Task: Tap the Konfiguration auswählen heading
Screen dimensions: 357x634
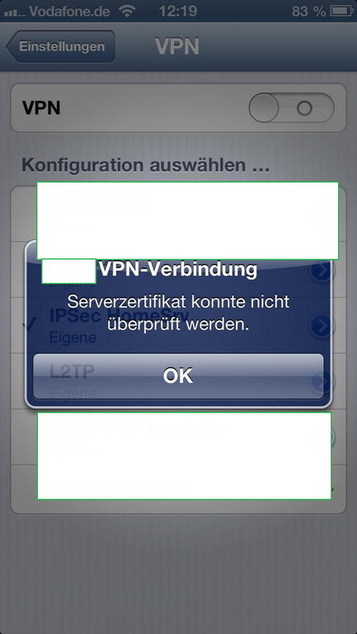Action: click(145, 165)
